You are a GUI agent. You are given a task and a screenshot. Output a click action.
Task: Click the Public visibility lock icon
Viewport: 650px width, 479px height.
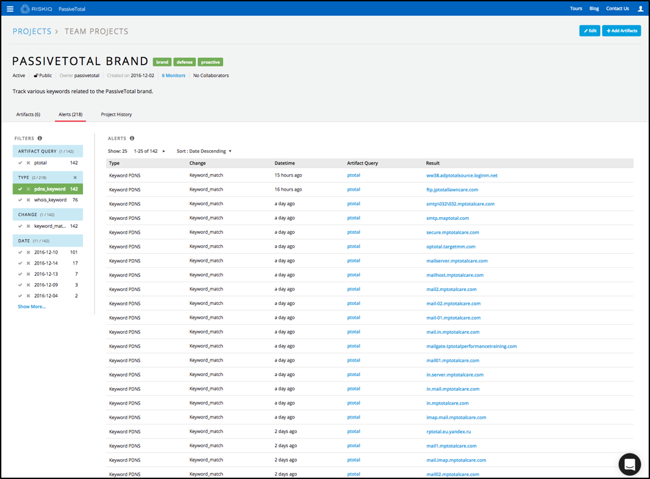[x=36, y=76]
